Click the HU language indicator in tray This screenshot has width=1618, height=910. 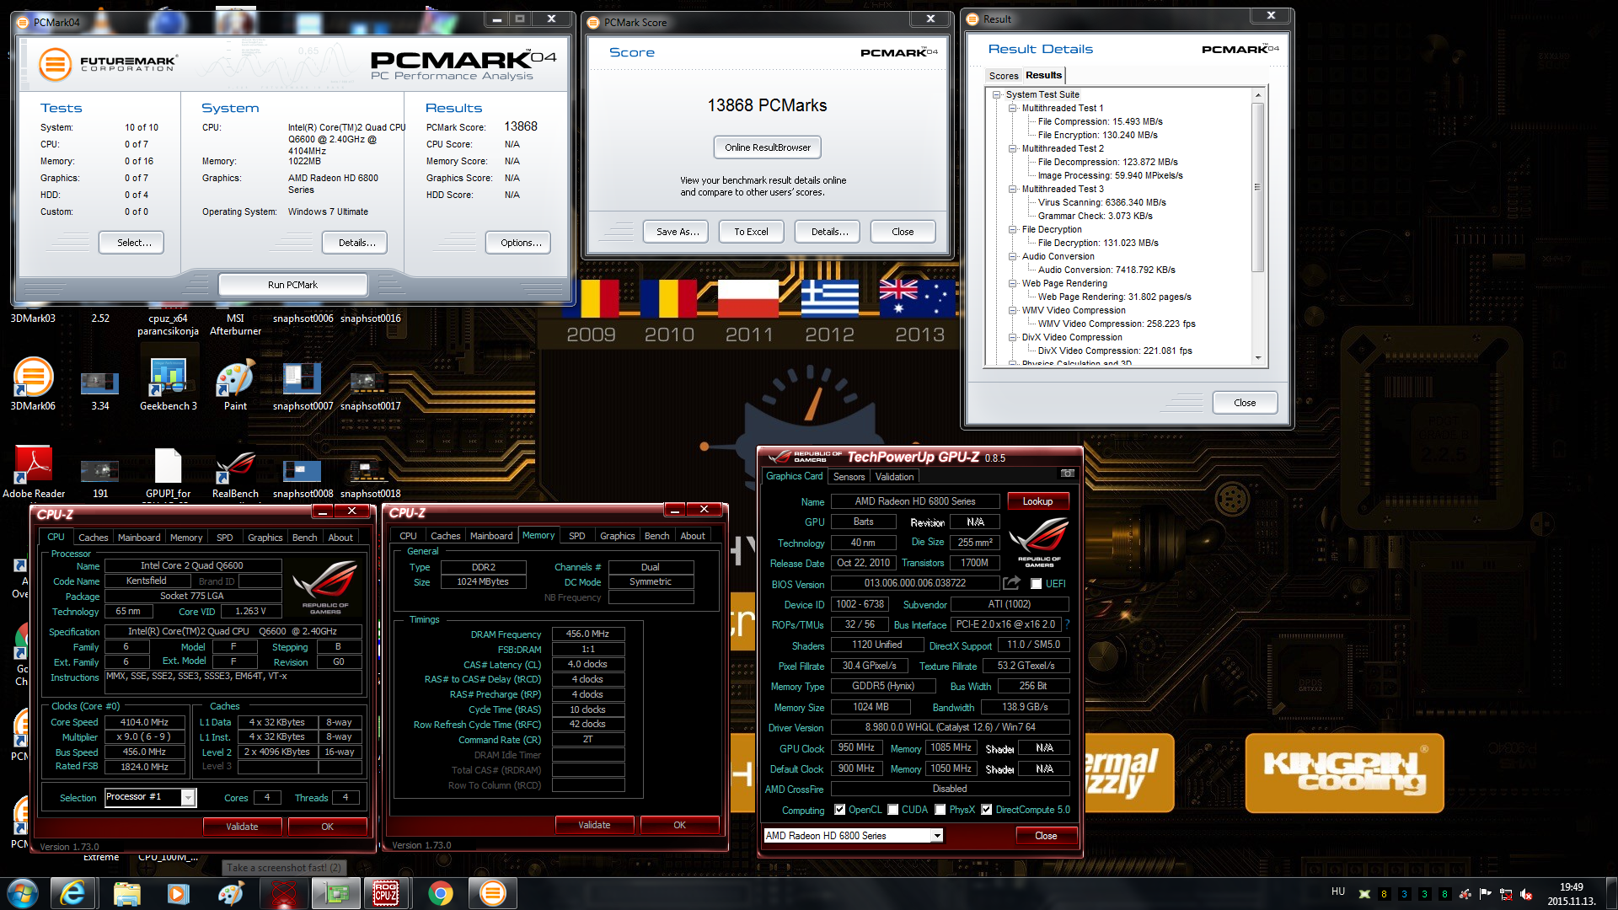click(1338, 891)
